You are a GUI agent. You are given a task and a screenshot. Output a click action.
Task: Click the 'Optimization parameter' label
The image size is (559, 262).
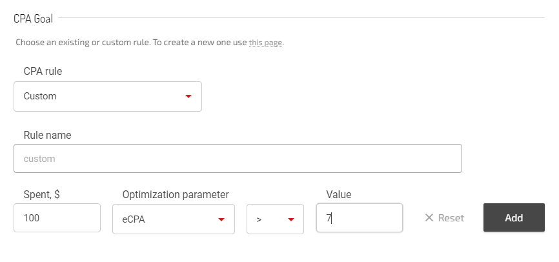[x=176, y=195]
